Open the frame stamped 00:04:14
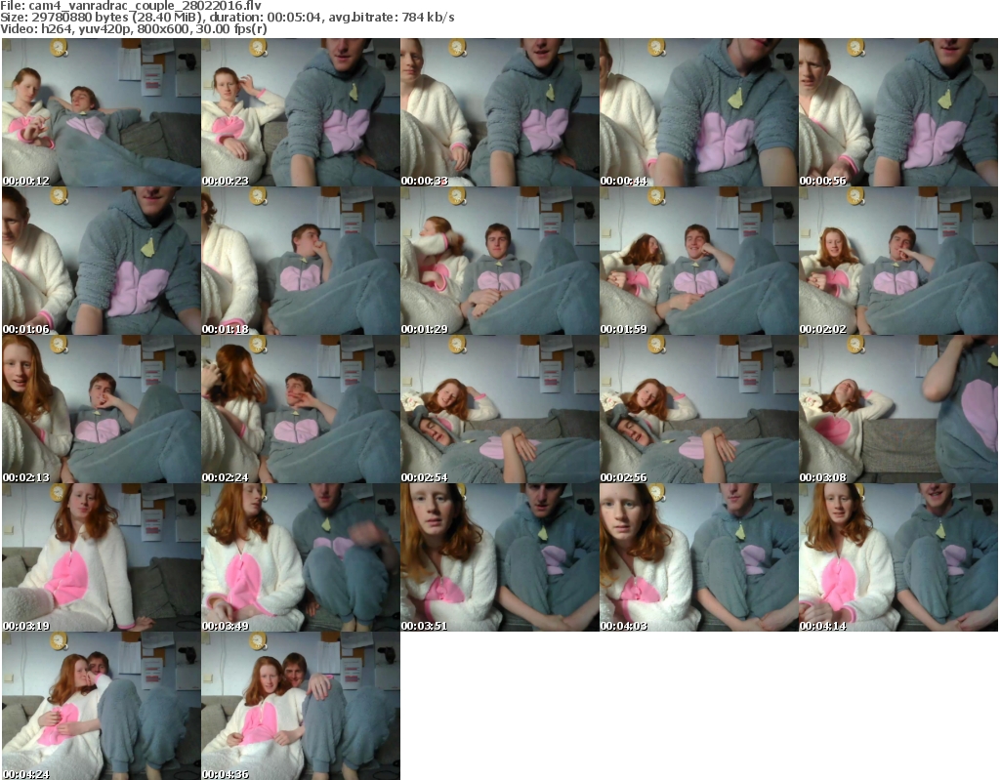Screen dimensions: 1000x780 pos(898,557)
